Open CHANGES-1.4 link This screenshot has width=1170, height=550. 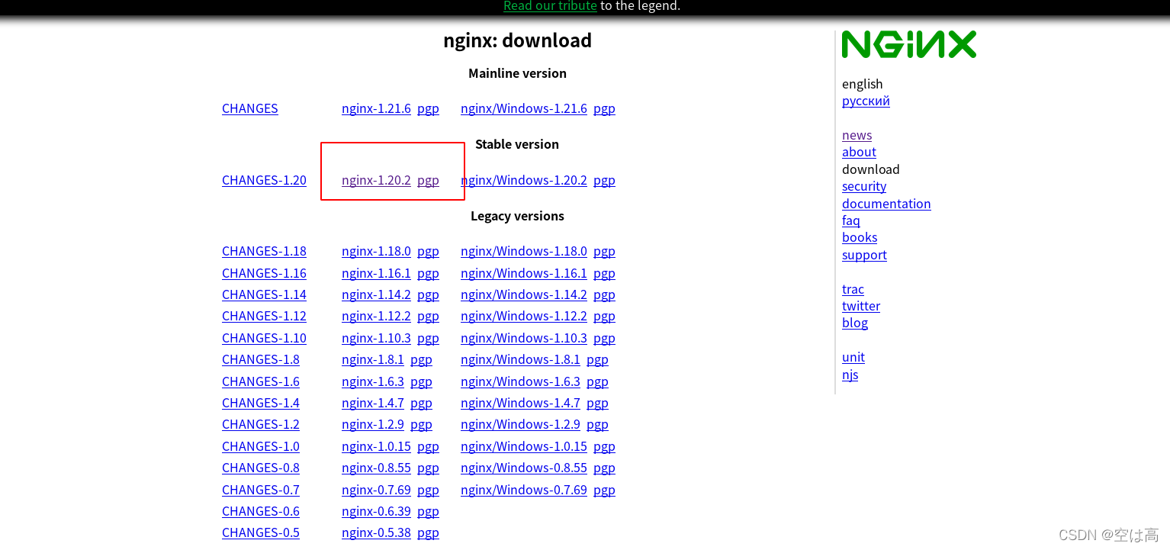261,403
